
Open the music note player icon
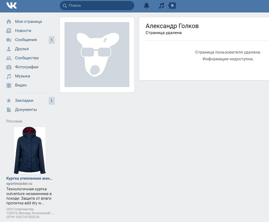click(x=161, y=6)
